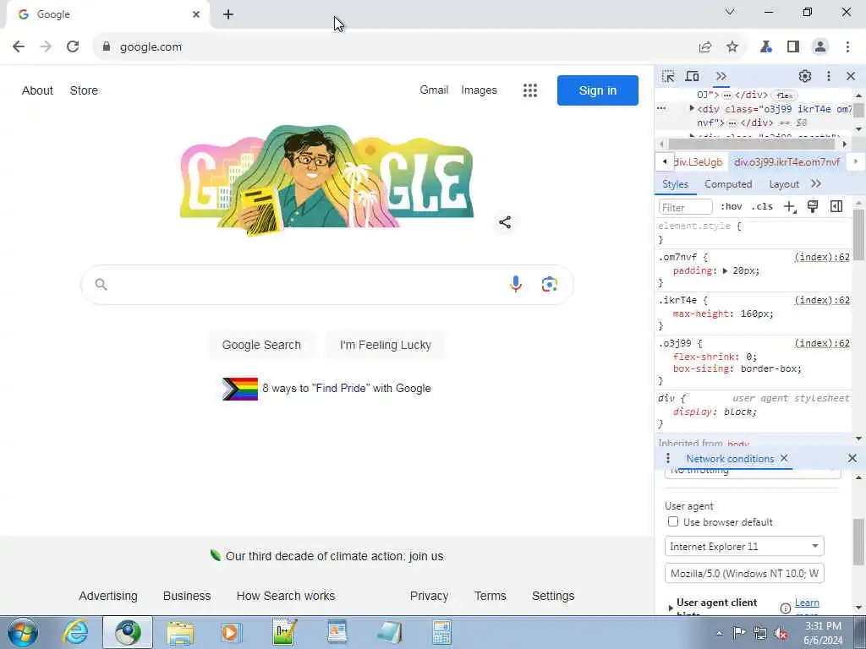Open (index):62 link for .ikrT4e rule
Viewport: 866px width, 649px height.
tap(822, 300)
